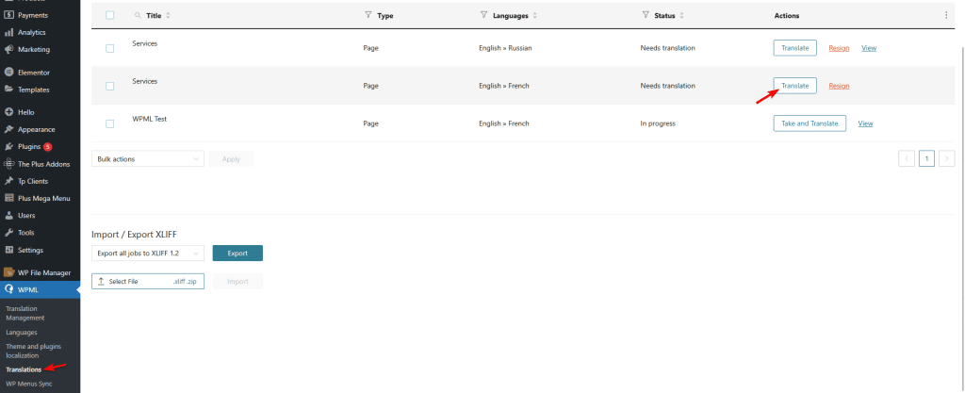Go to Translation Management submenu
This screenshot has height=393, width=965.
click(x=25, y=313)
